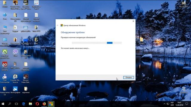Screen dimensions: 191x107
Task: Open the clock showing 19:41
Action: coord(179,104)
